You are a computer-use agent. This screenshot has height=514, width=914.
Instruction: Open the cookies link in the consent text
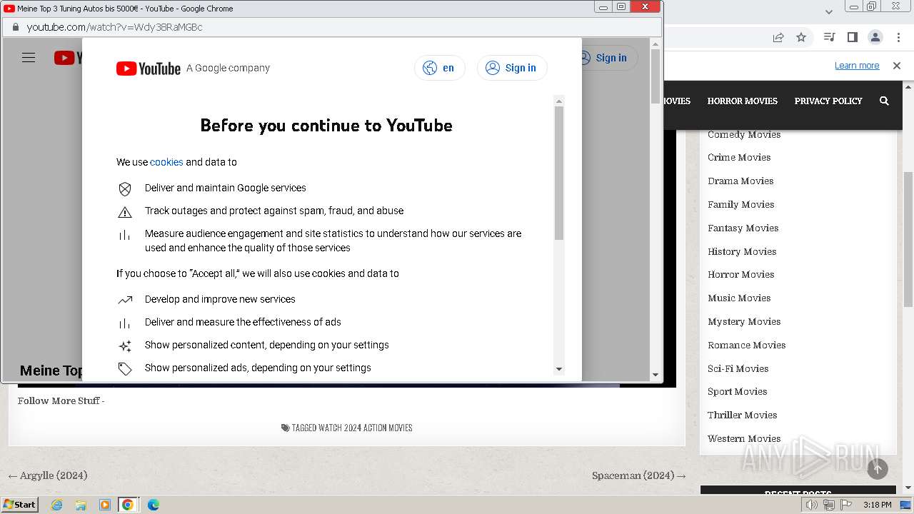[x=166, y=162]
